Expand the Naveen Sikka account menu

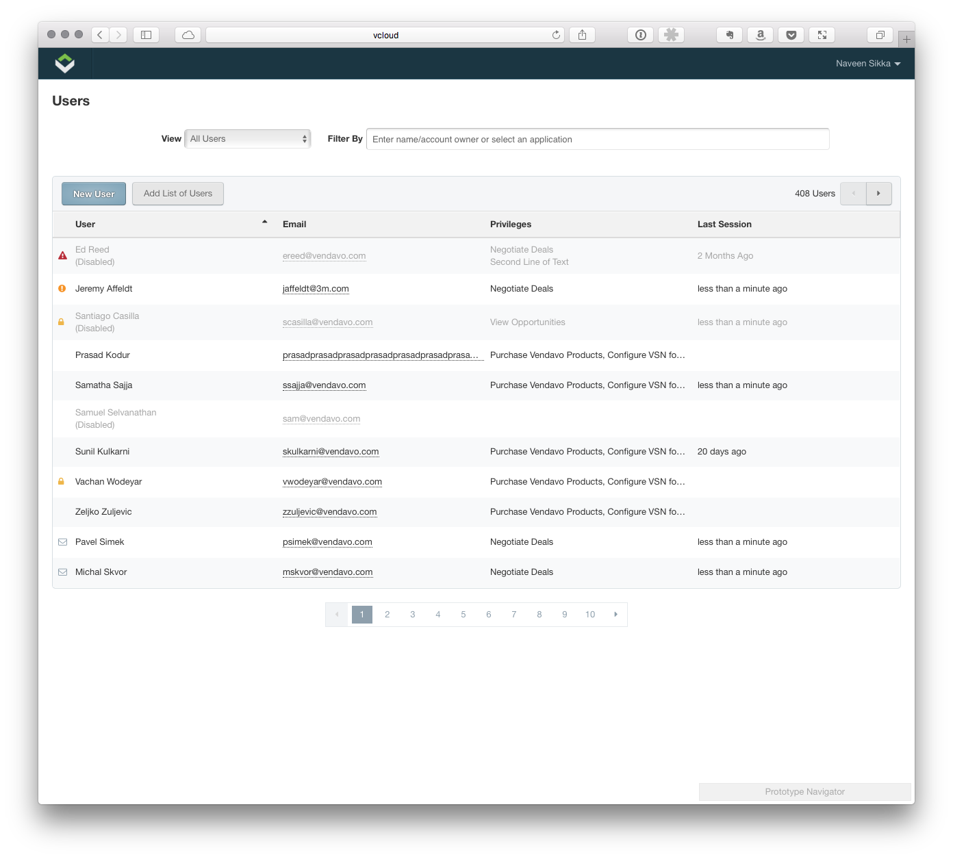(x=867, y=64)
